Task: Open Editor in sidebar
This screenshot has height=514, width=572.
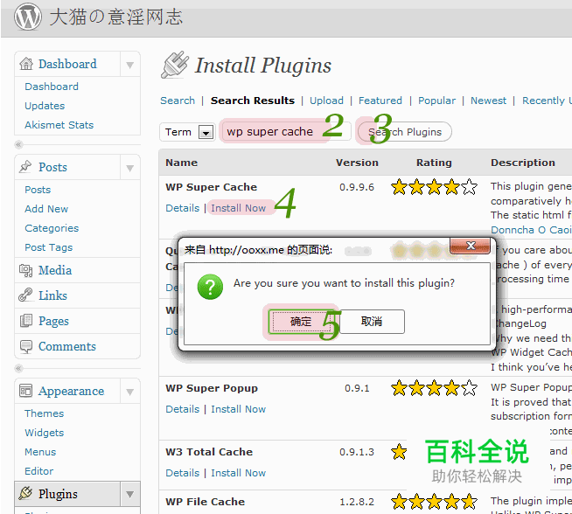Action: point(39,471)
